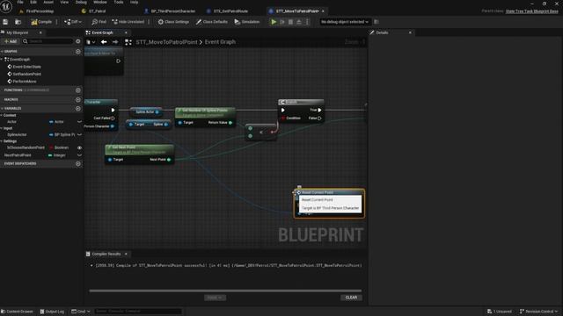This screenshot has height=316, width=563.
Task: Toggle visibility eye for bChooseRandomPoint
Action: tap(79, 147)
